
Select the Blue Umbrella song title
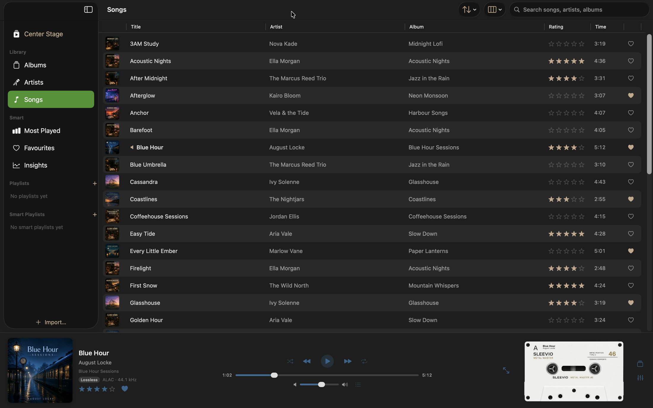148,165
